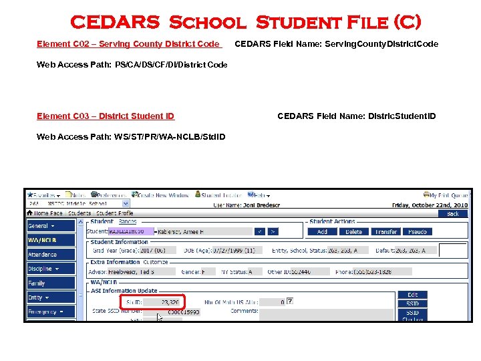
Task: Click Customize beside Extra Information
Action: 156,262
